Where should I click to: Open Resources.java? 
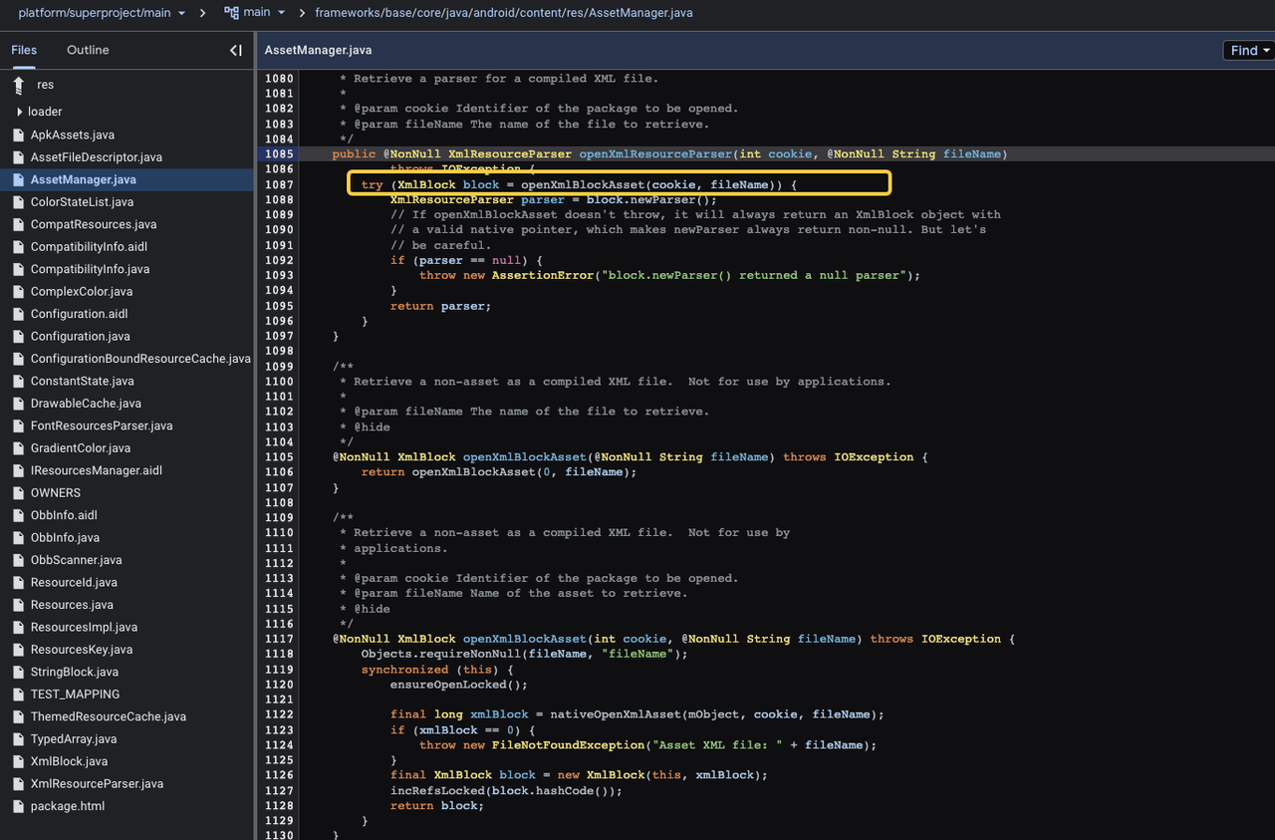72,605
